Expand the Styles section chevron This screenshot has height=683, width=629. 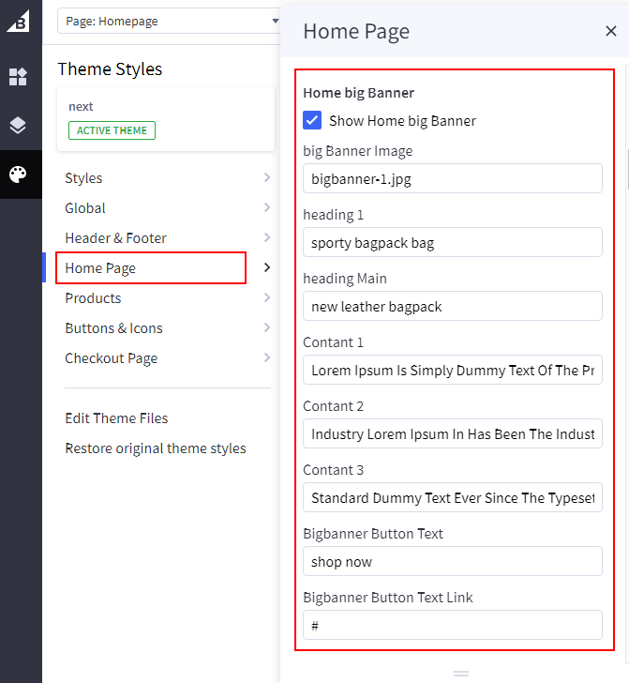coord(267,177)
